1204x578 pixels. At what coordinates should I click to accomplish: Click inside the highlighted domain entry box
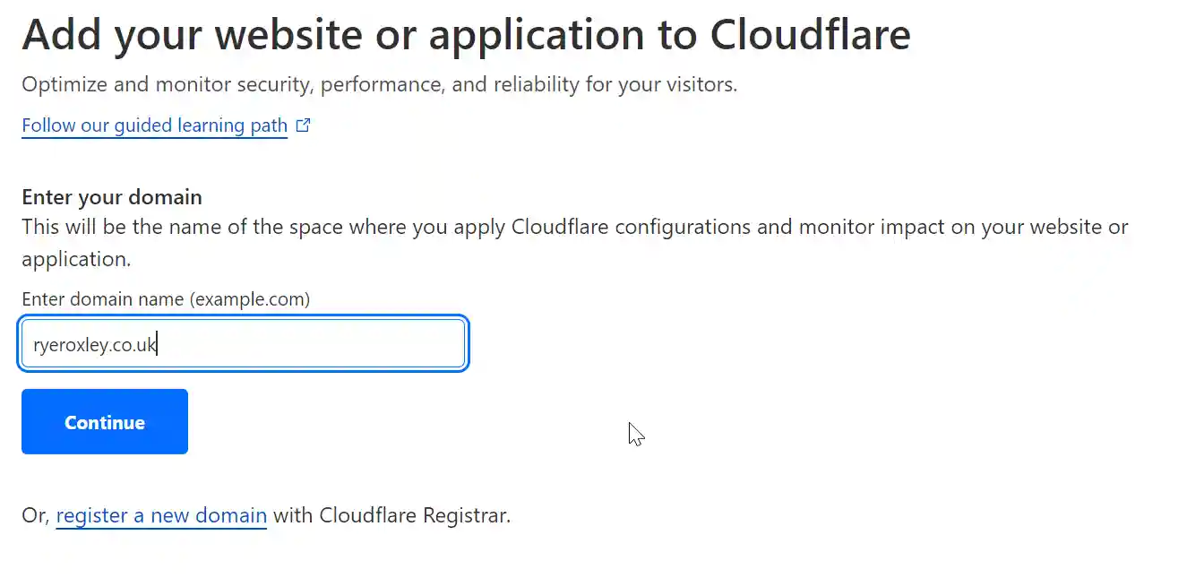pyautogui.click(x=242, y=343)
